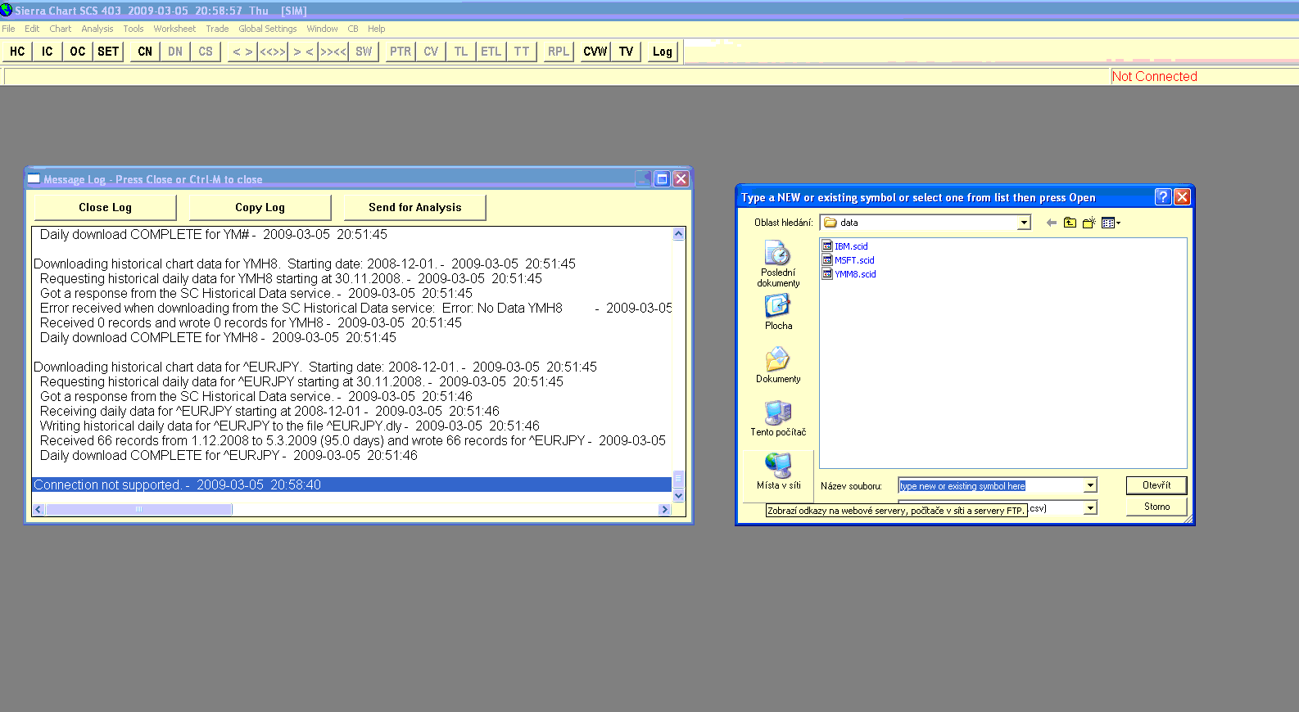
Task: Click the Create New Folder icon
Action: coord(1089,223)
